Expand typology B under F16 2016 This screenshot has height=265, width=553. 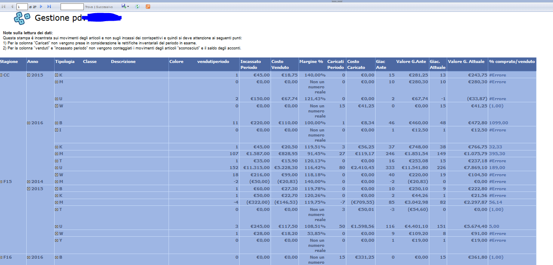56,257
